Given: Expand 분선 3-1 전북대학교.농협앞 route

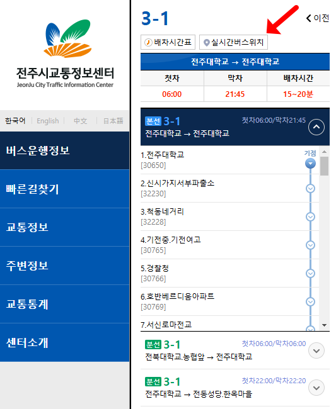Looking at the screenshot, I should tap(316, 350).
